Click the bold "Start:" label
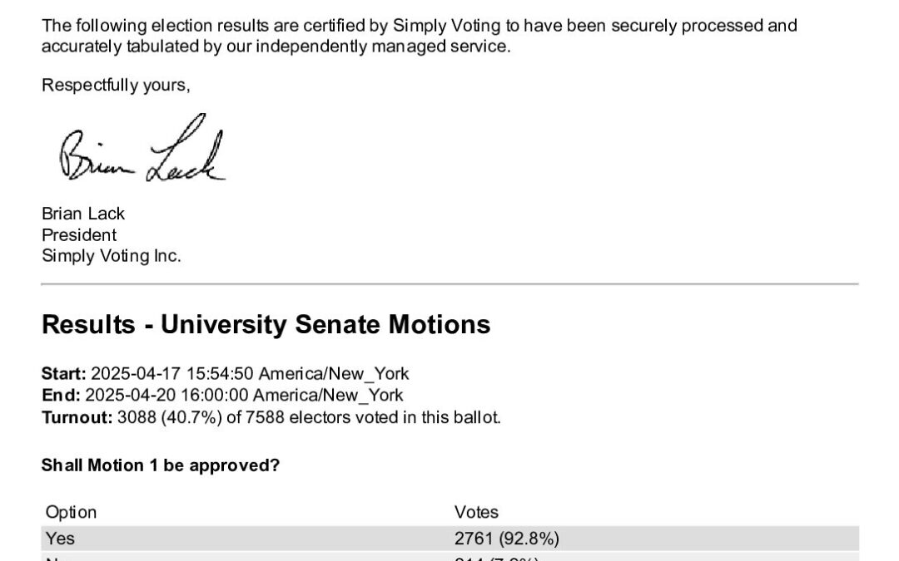Screen dimensions: 899x561 click(64, 373)
